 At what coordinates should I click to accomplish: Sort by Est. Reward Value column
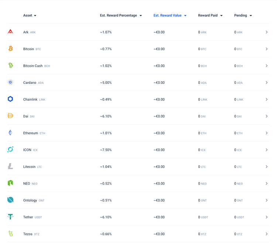170,16
